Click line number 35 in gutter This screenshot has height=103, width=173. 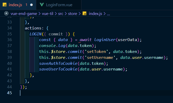tap(10, 34)
